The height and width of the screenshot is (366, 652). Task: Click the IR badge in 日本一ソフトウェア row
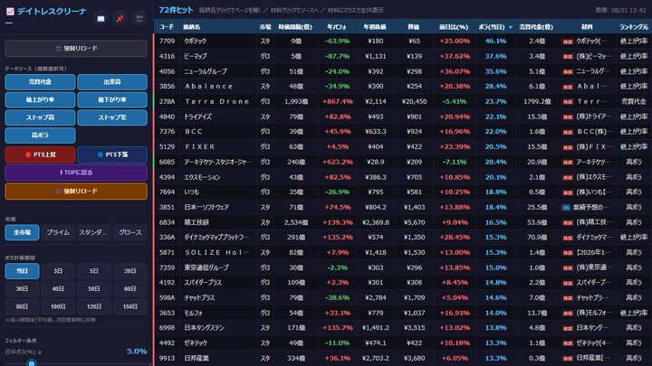[565, 208]
